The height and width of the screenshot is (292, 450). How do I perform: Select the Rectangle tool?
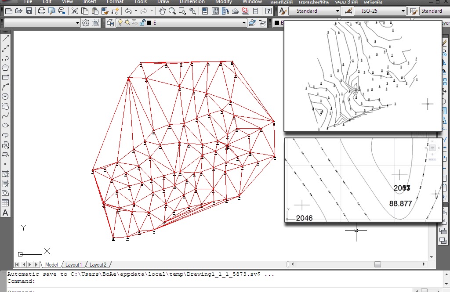[5, 77]
